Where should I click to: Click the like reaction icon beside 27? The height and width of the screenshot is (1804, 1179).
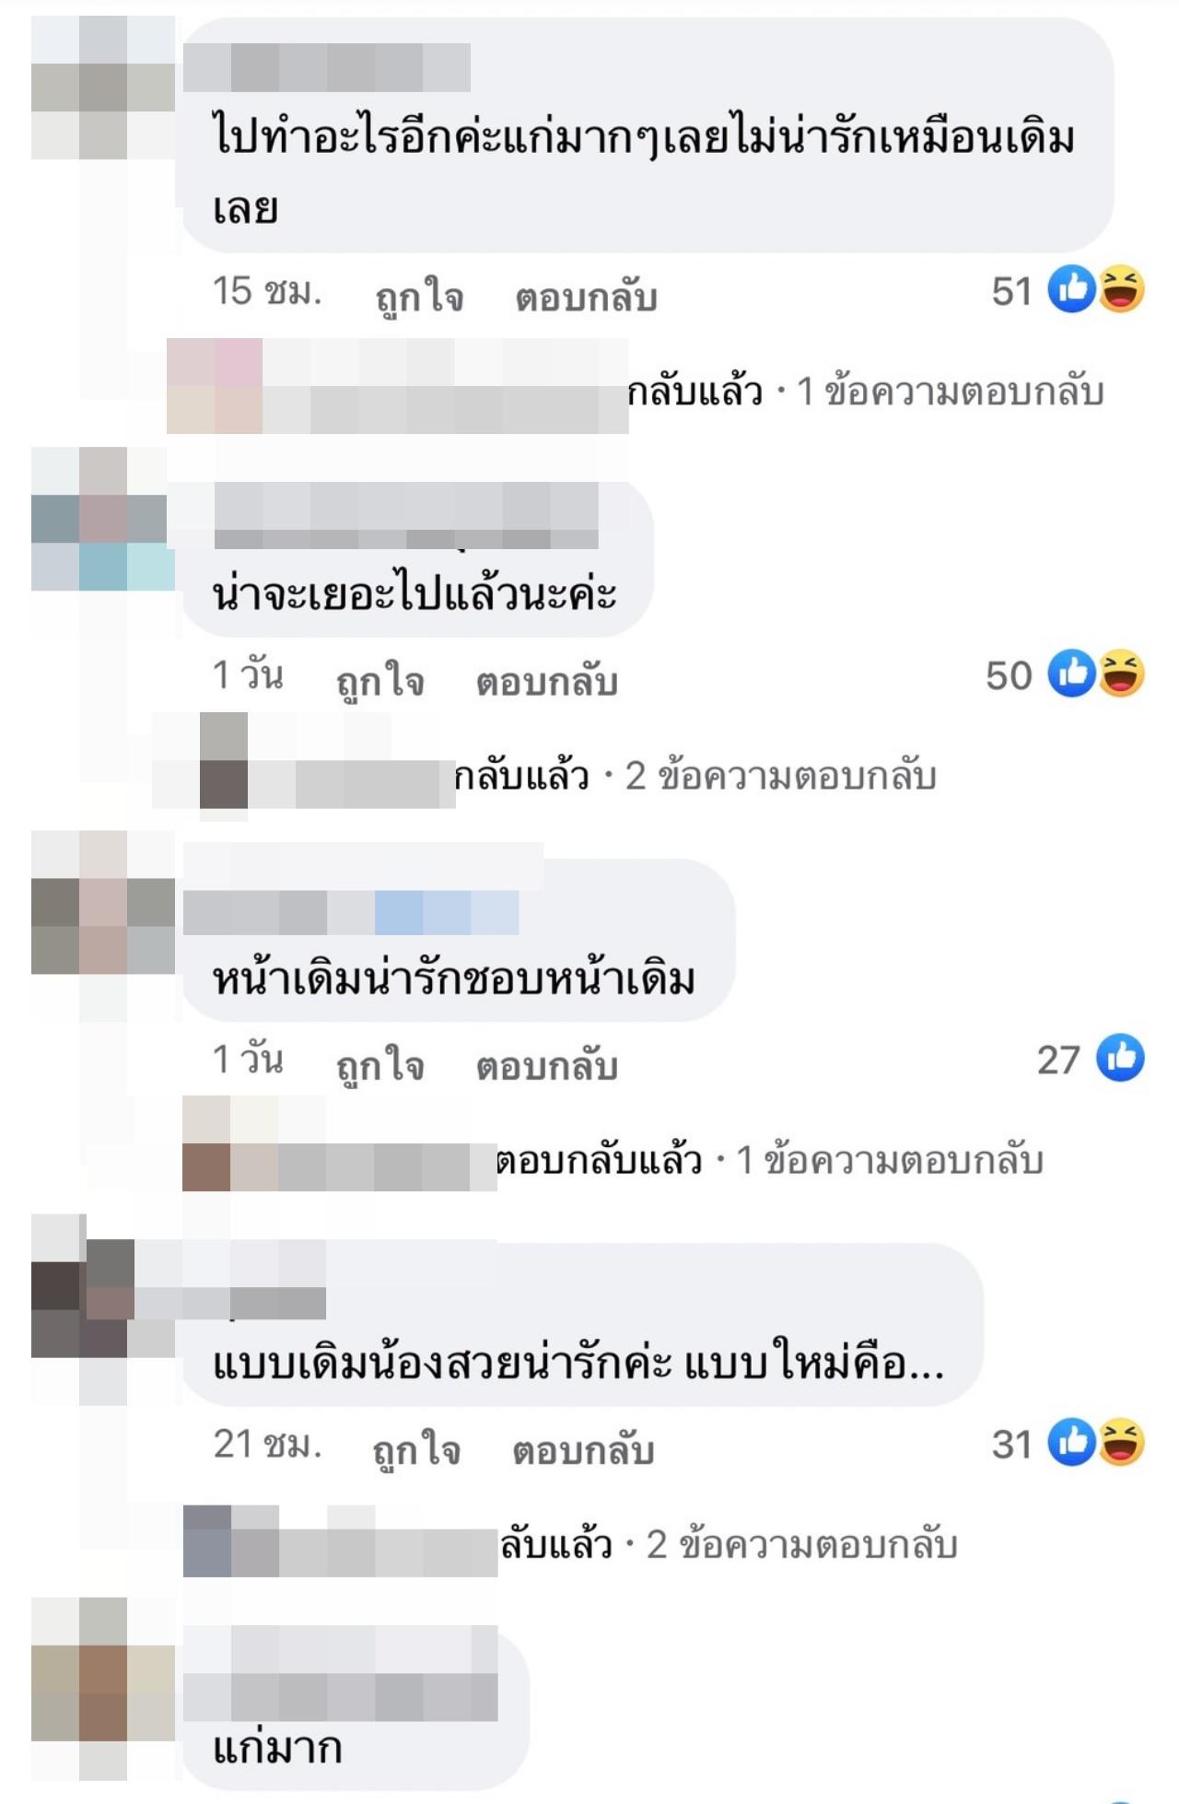1120,1058
